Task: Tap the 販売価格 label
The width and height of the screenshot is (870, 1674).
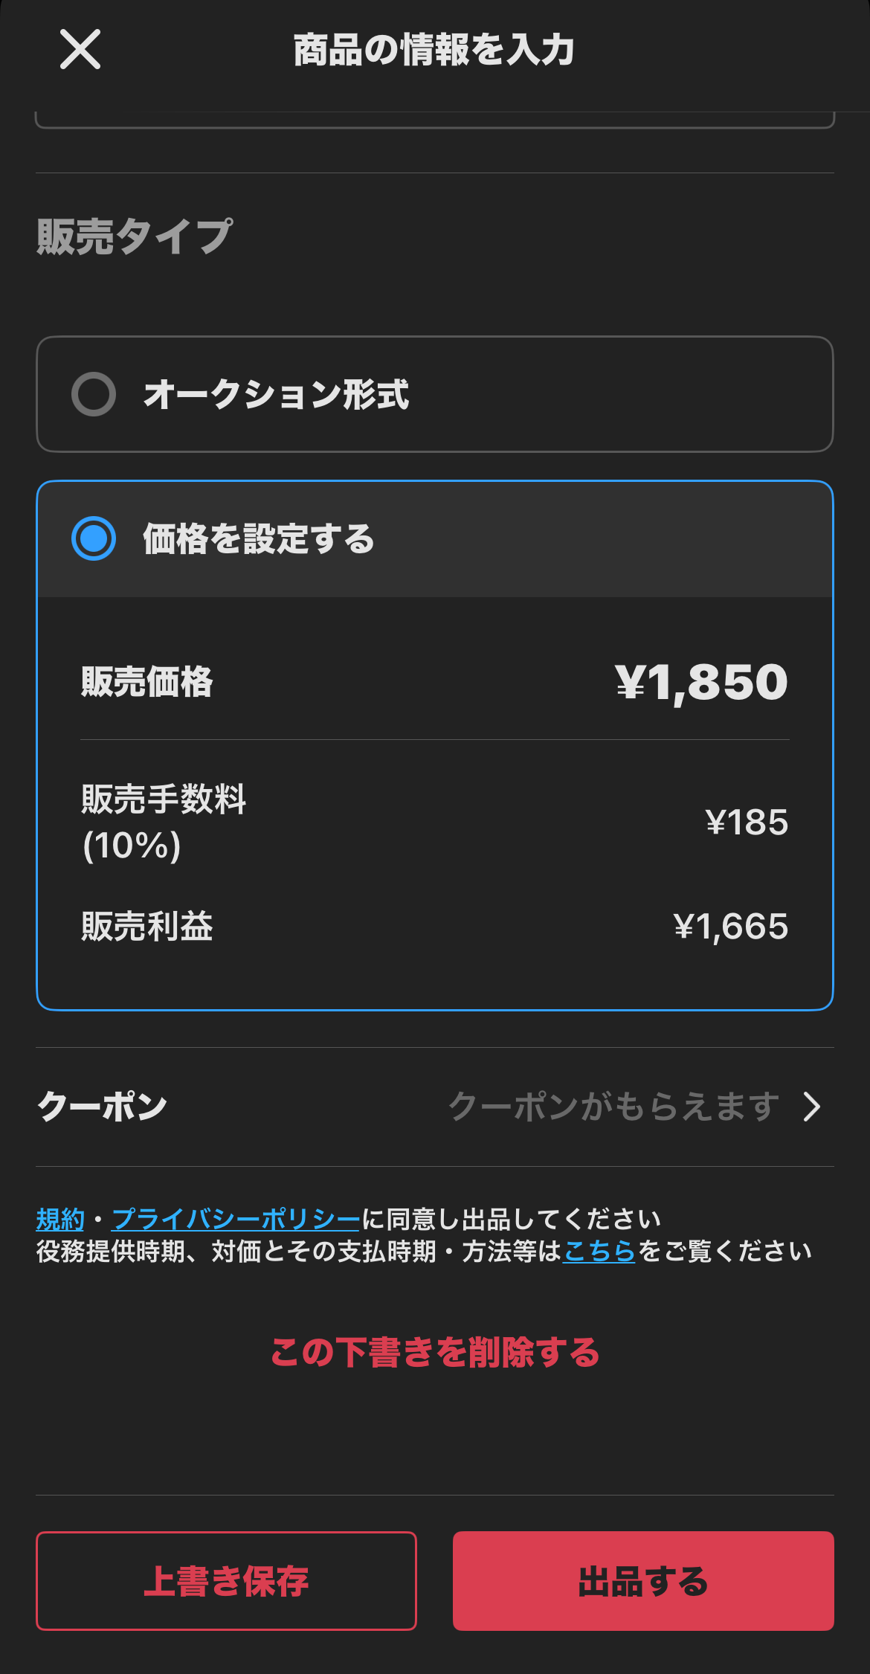Action: 147,682
